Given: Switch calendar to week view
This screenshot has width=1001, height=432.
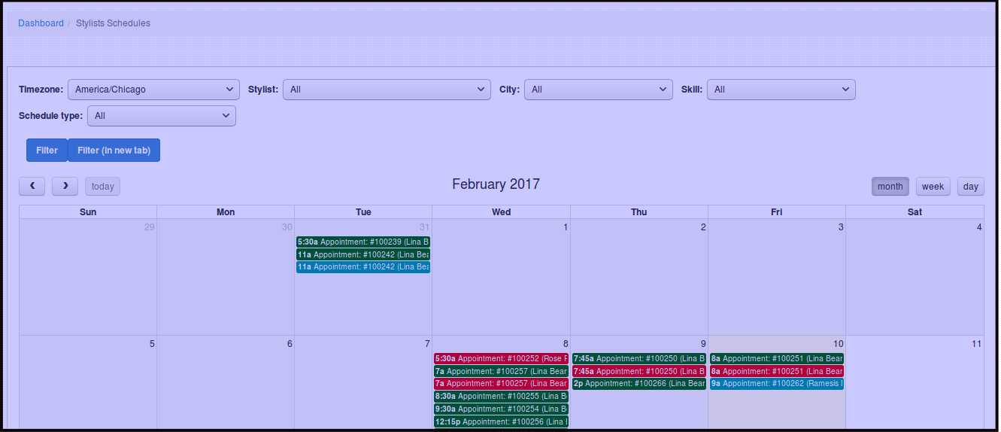Looking at the screenshot, I should [933, 187].
